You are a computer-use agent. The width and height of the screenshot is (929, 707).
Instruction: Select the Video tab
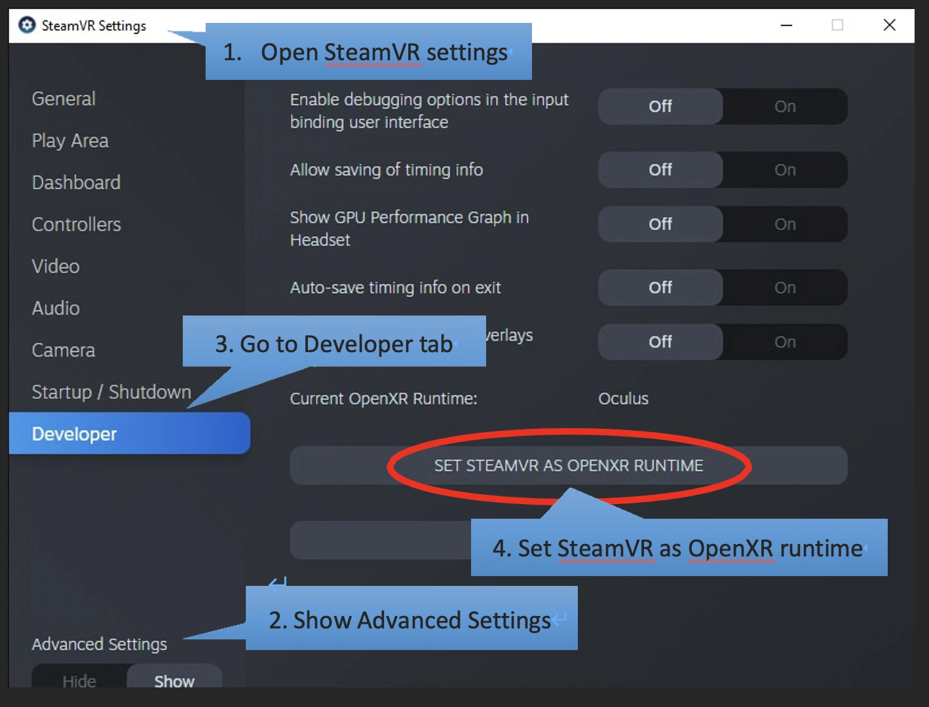click(x=56, y=266)
